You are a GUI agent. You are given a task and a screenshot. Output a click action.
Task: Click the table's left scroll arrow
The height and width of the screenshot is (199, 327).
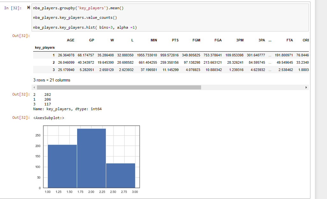tap(34, 87)
